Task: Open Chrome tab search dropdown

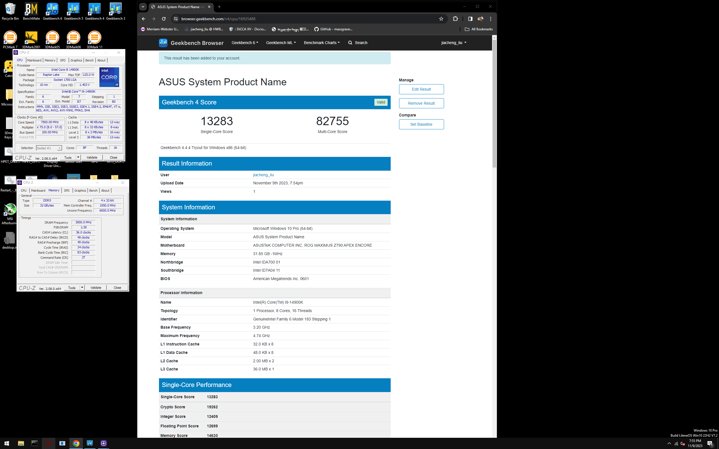Action: click(143, 6)
